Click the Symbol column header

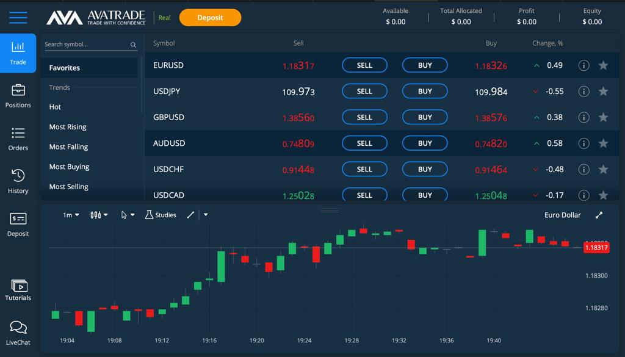(164, 43)
